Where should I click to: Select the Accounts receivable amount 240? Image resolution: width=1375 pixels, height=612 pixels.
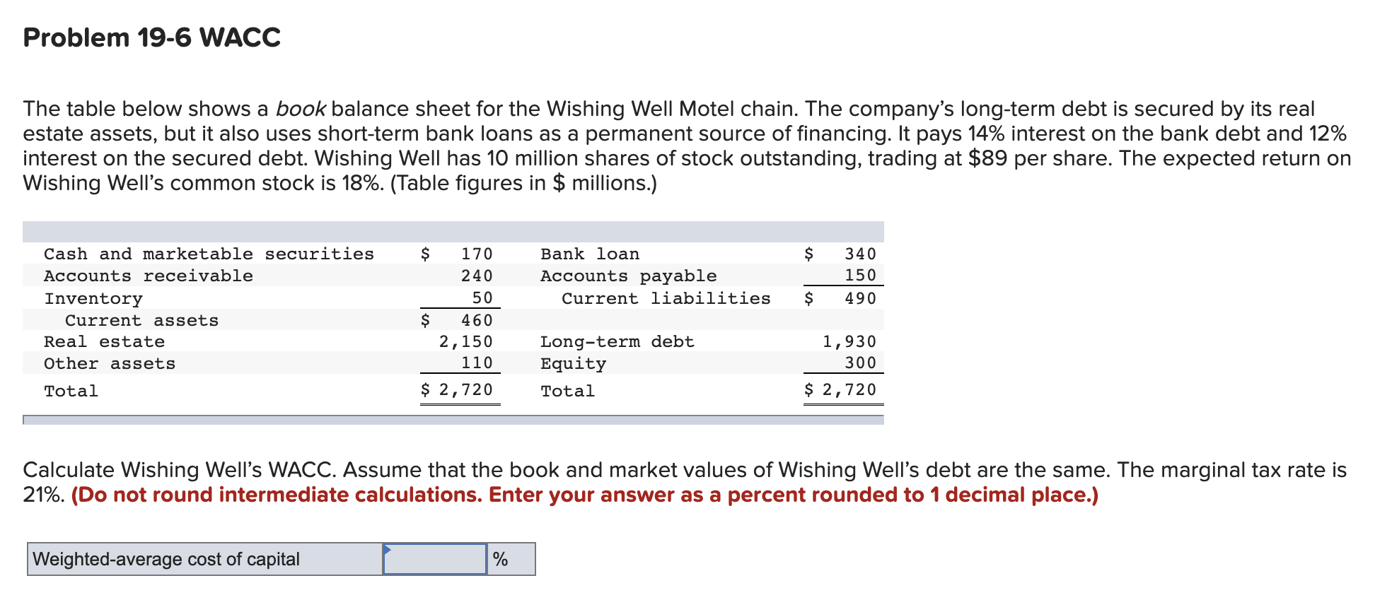(x=477, y=276)
